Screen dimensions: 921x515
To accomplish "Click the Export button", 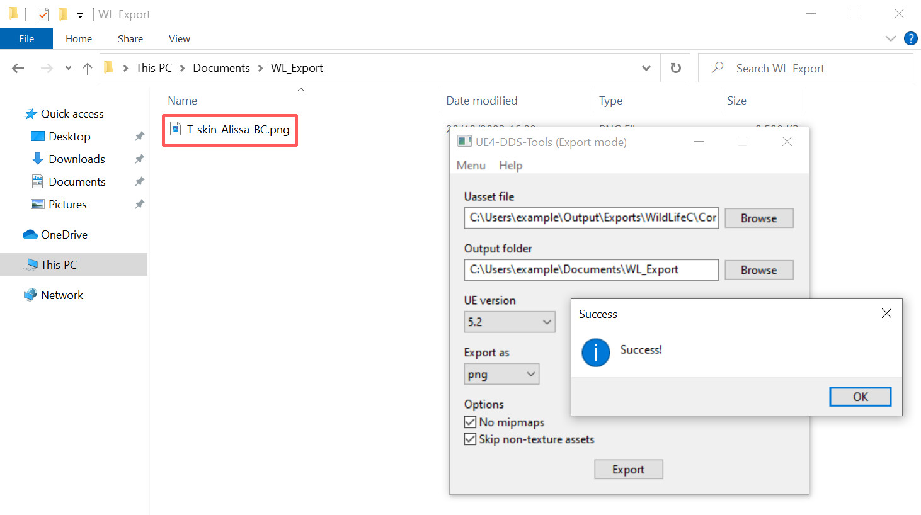I will click(628, 470).
